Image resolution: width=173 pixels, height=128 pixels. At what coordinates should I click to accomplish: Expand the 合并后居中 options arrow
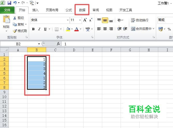click(x=153, y=29)
